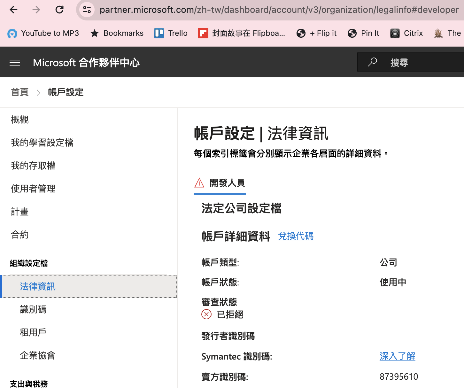Click the 帳戶設定 | 法律資訊 page title
The height and width of the screenshot is (388, 464).
click(x=261, y=133)
